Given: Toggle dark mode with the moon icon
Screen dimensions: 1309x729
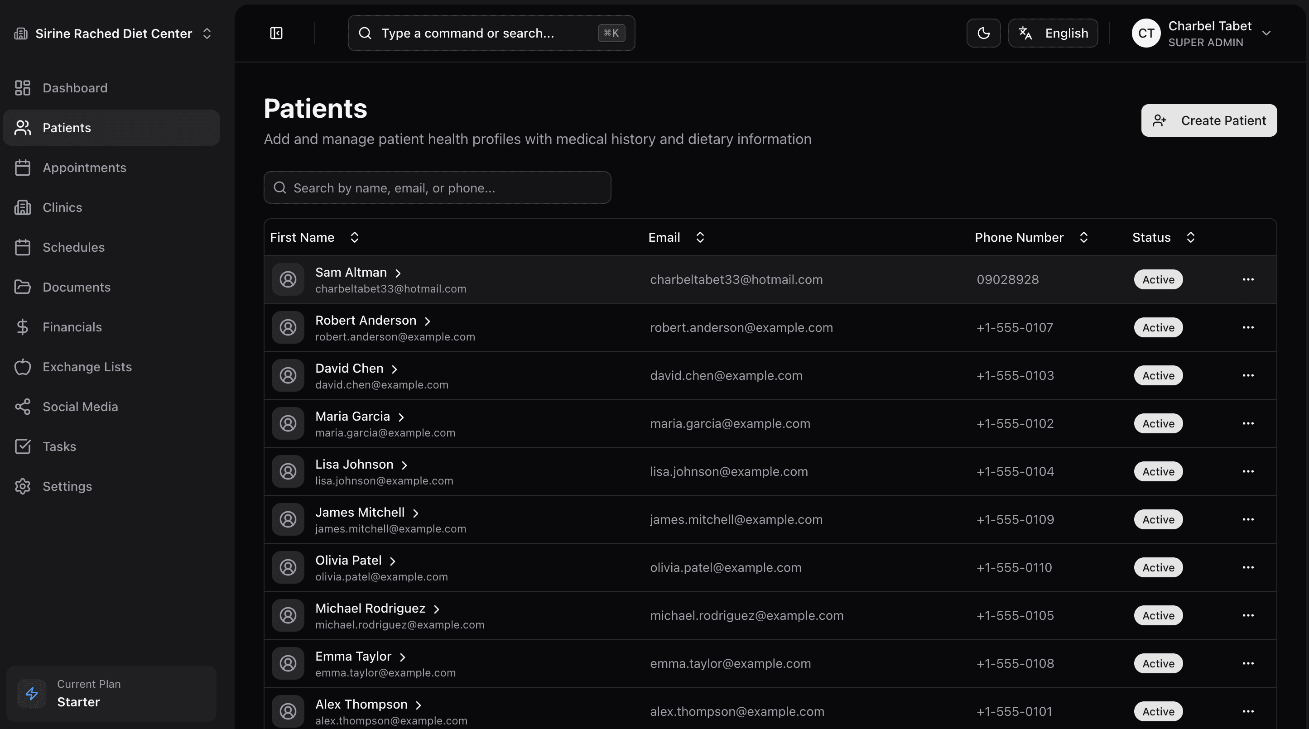Looking at the screenshot, I should [983, 33].
